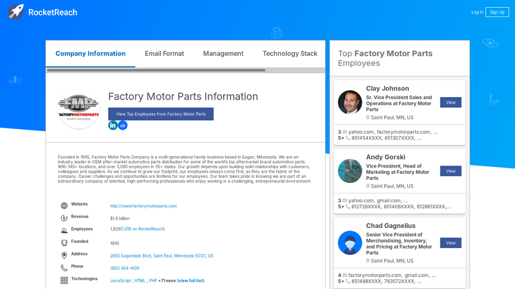Click the (651) 454-4100 phone link

tap(124, 268)
